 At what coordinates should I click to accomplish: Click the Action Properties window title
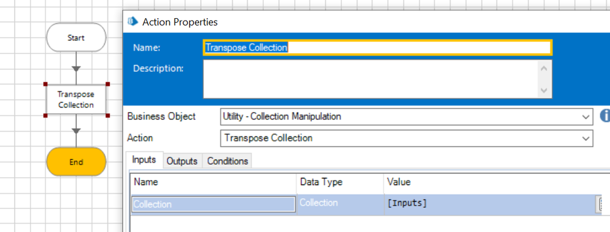pyautogui.click(x=180, y=22)
